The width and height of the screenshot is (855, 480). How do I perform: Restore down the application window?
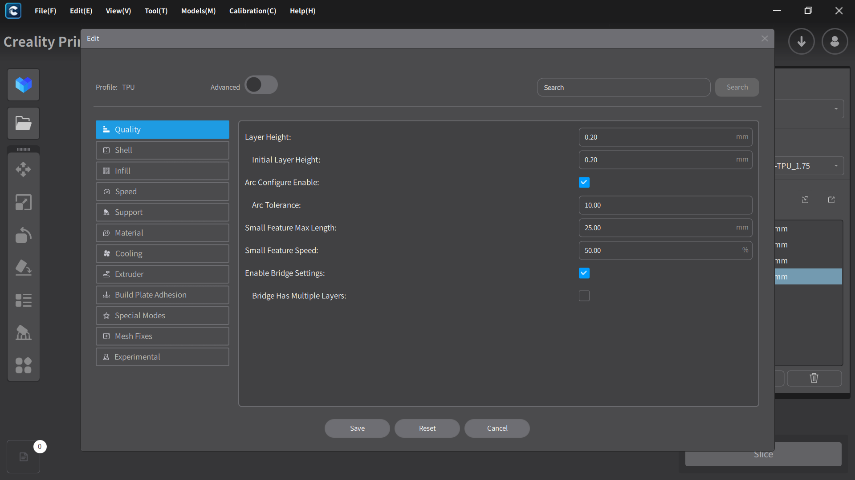point(808,11)
